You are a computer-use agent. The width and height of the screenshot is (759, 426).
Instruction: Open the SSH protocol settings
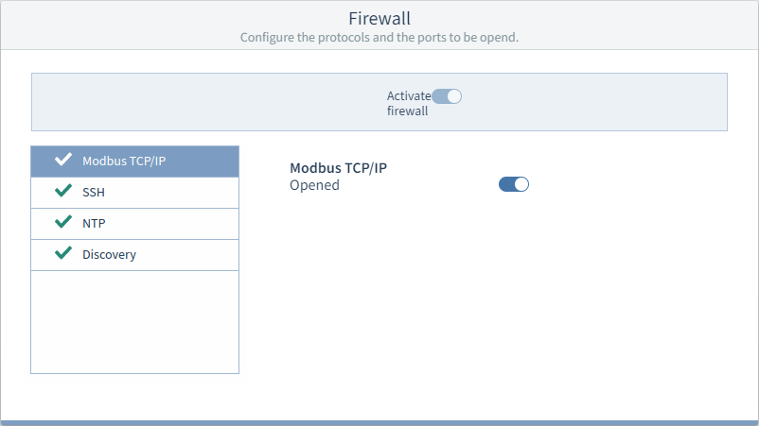(x=135, y=193)
